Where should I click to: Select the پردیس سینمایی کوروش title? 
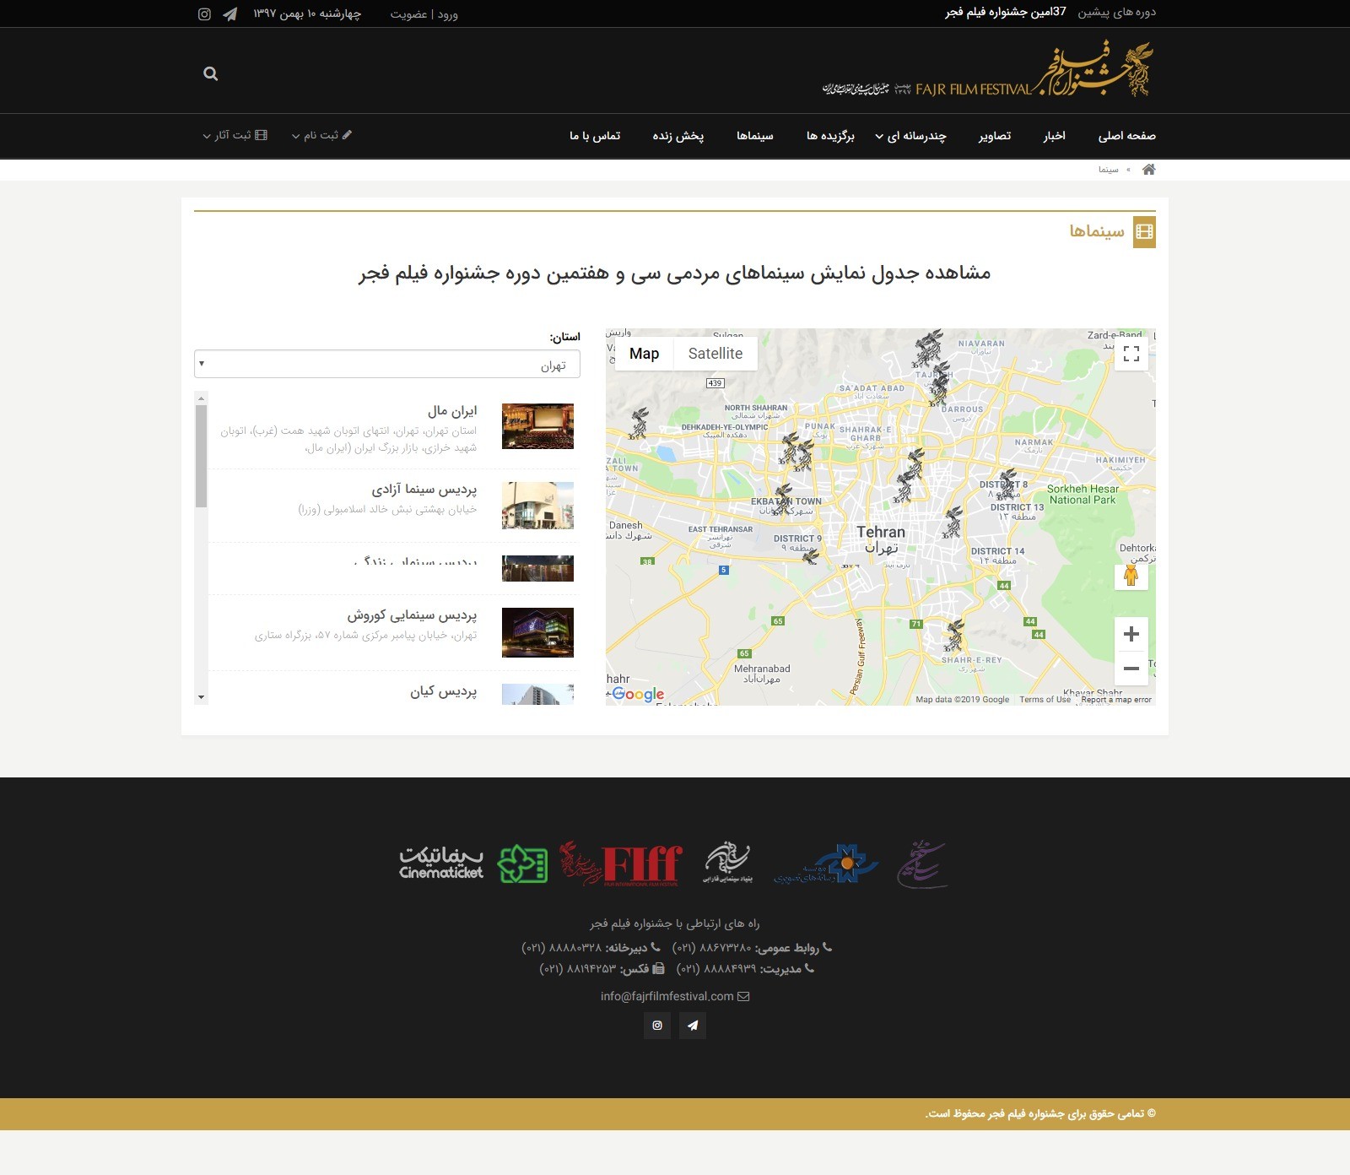(412, 615)
